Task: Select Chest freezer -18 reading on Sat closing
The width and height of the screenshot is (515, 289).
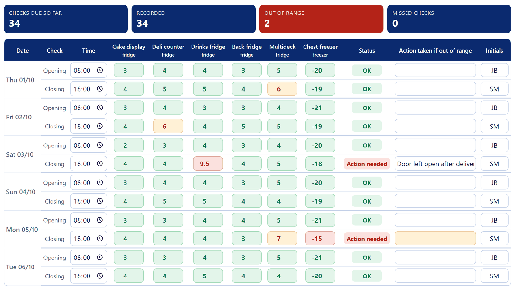Action: point(320,164)
